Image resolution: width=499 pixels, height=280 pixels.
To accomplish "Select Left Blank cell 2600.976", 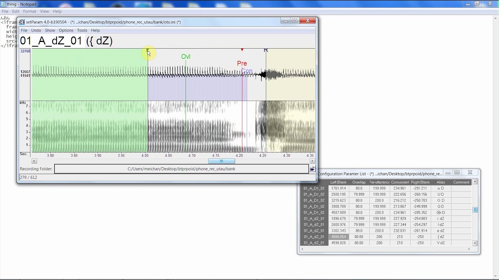I will [338, 225].
